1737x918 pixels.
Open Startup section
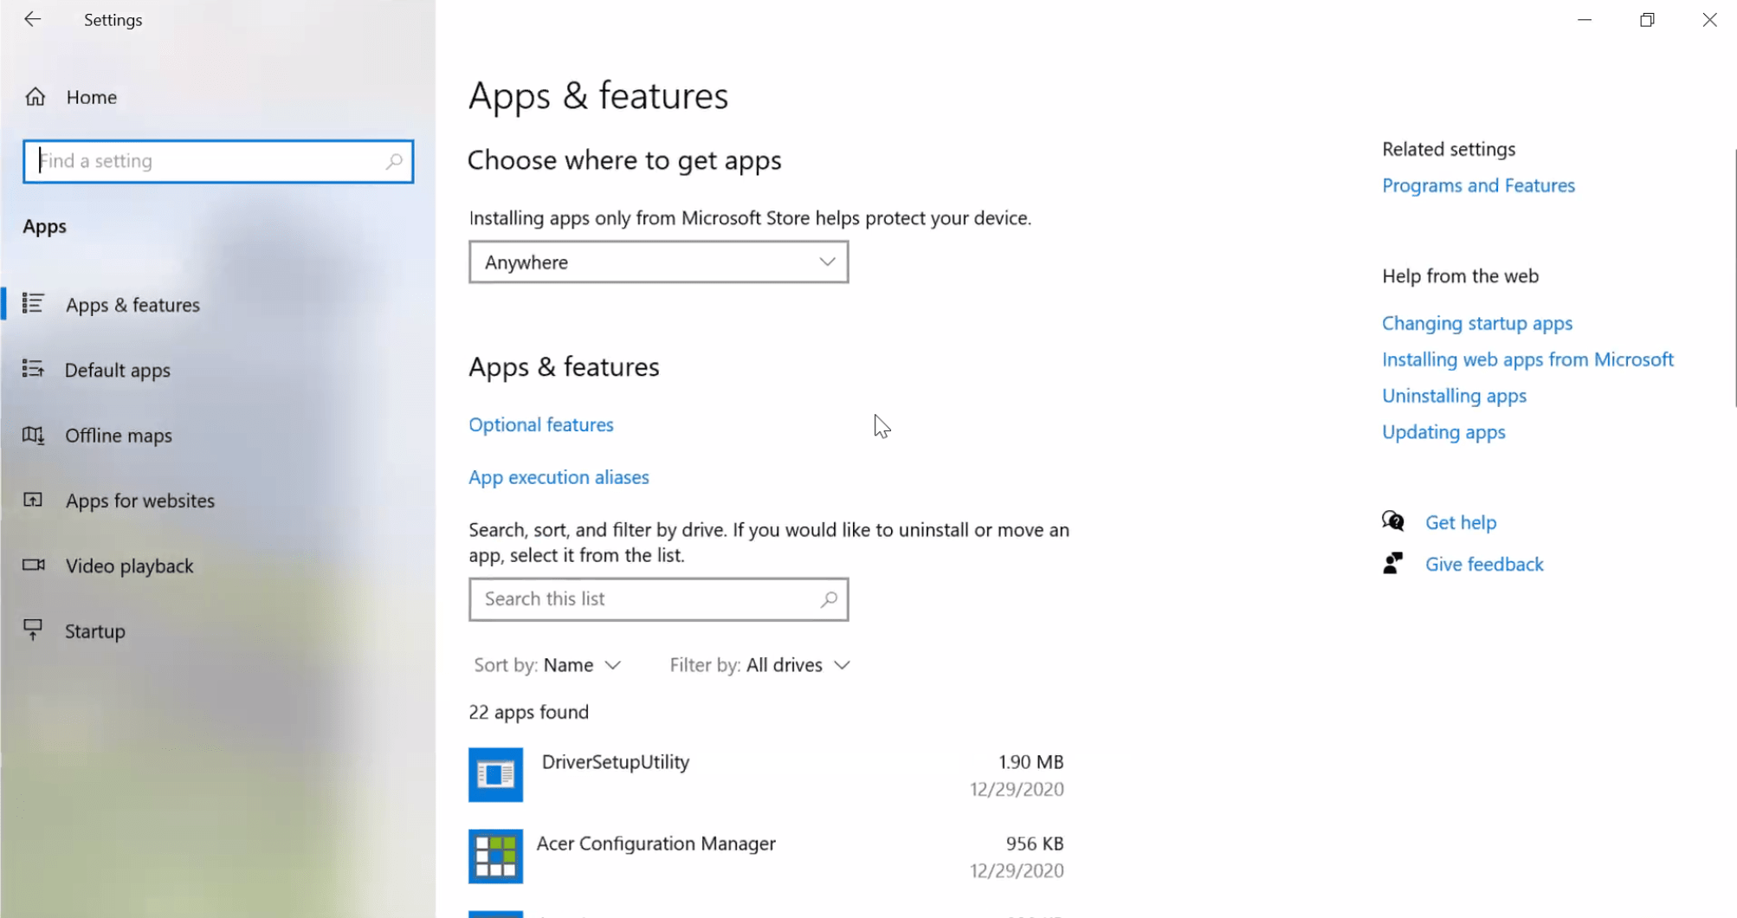pyautogui.click(x=95, y=631)
